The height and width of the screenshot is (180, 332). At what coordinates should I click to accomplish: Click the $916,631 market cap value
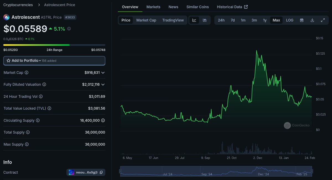[92, 73]
